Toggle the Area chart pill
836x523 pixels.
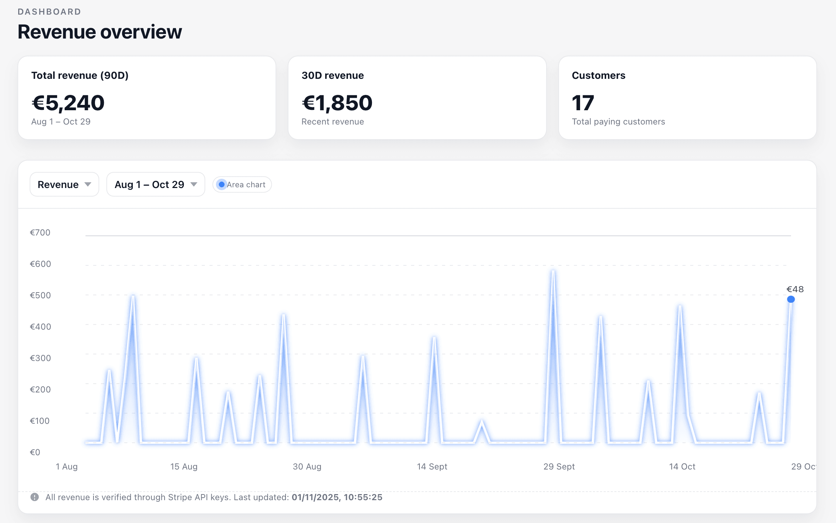pyautogui.click(x=242, y=184)
